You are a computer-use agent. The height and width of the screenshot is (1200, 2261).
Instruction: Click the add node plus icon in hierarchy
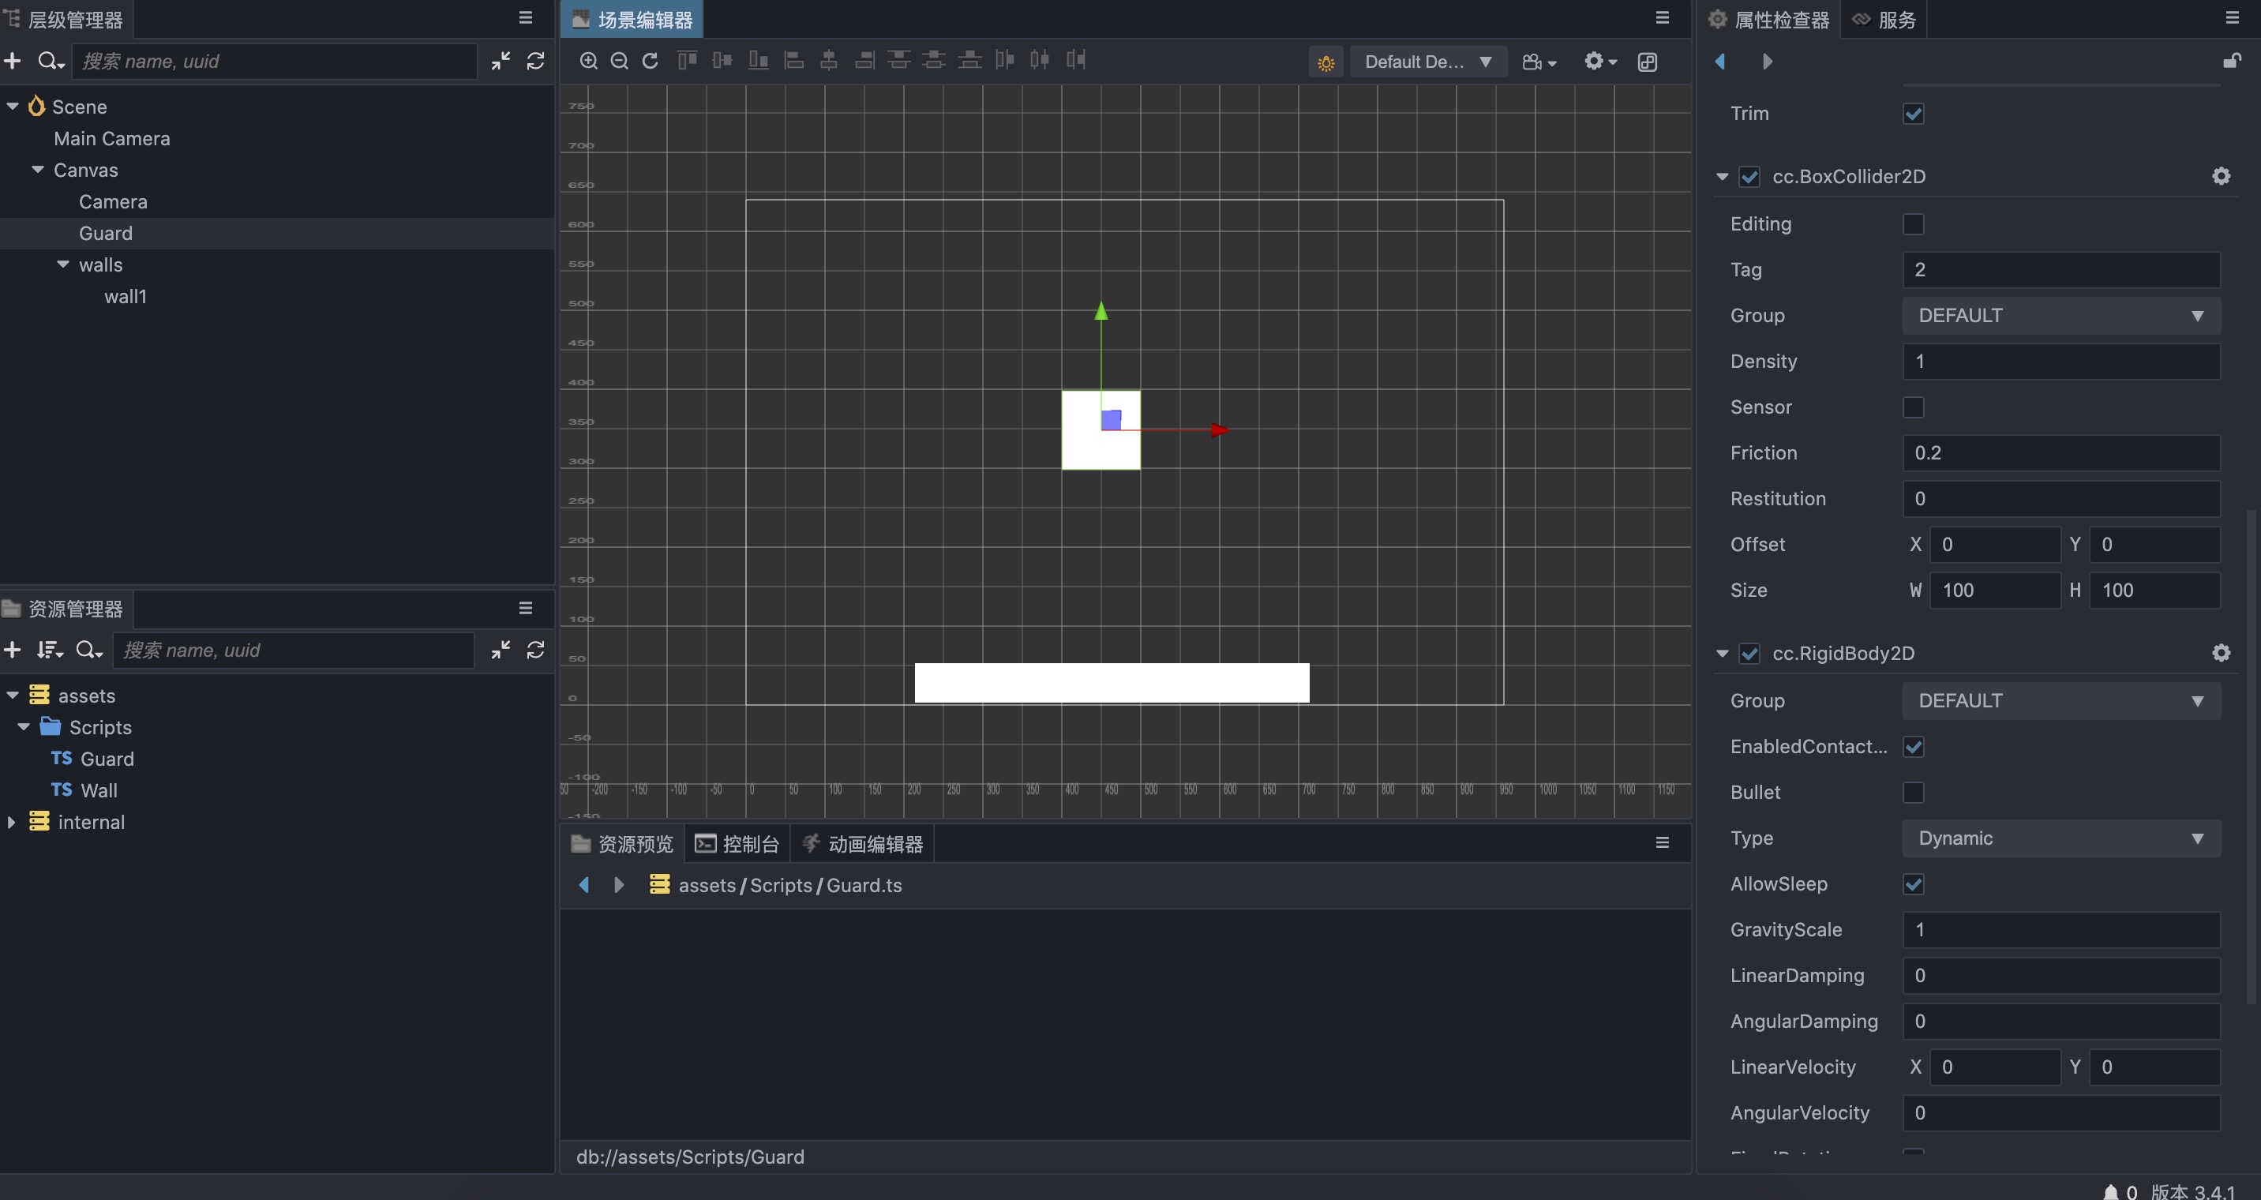click(x=13, y=61)
